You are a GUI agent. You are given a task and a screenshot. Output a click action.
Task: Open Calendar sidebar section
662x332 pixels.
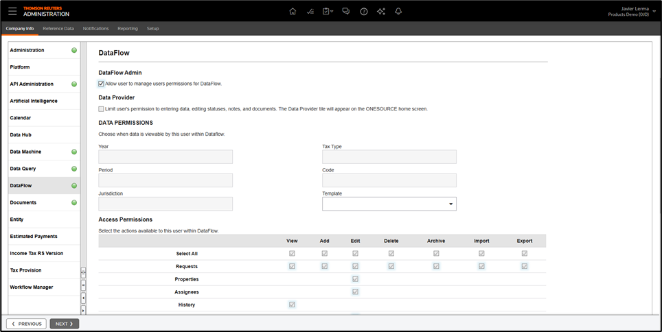point(44,118)
